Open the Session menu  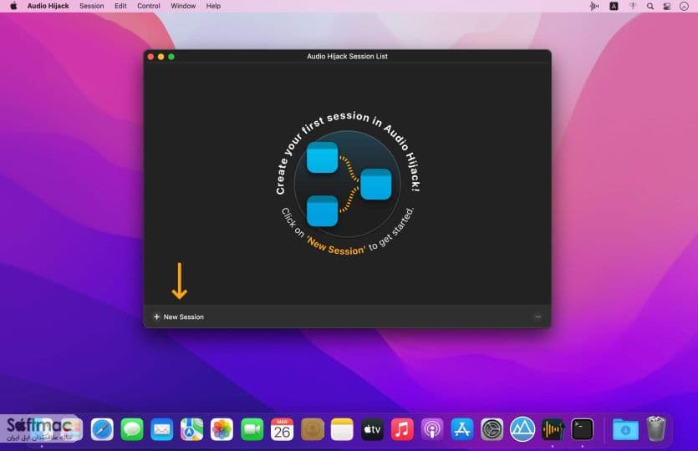(91, 6)
